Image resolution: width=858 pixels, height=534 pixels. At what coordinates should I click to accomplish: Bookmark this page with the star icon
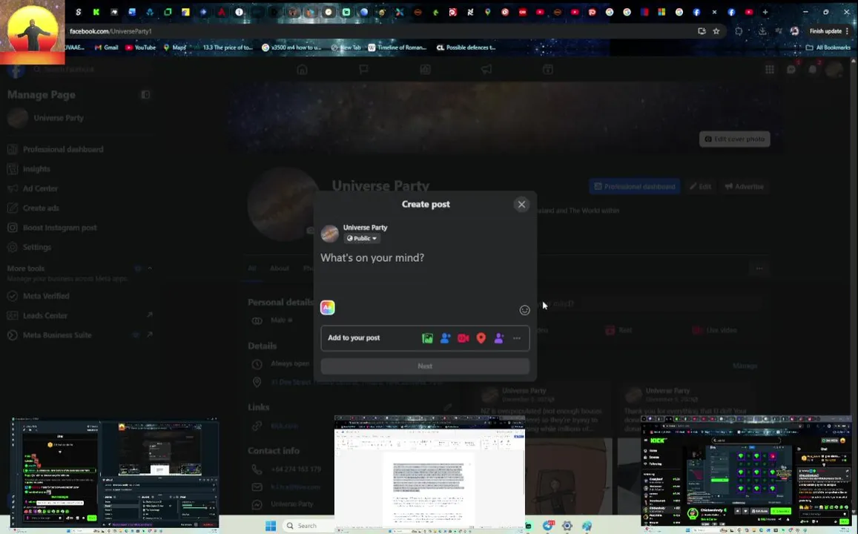click(716, 31)
